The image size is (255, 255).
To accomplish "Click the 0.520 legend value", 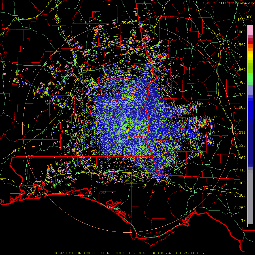I will [x=240, y=145].
